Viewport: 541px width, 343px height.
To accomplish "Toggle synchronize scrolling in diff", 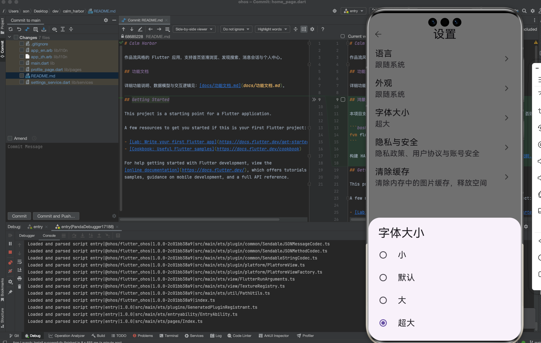I will pos(304,29).
